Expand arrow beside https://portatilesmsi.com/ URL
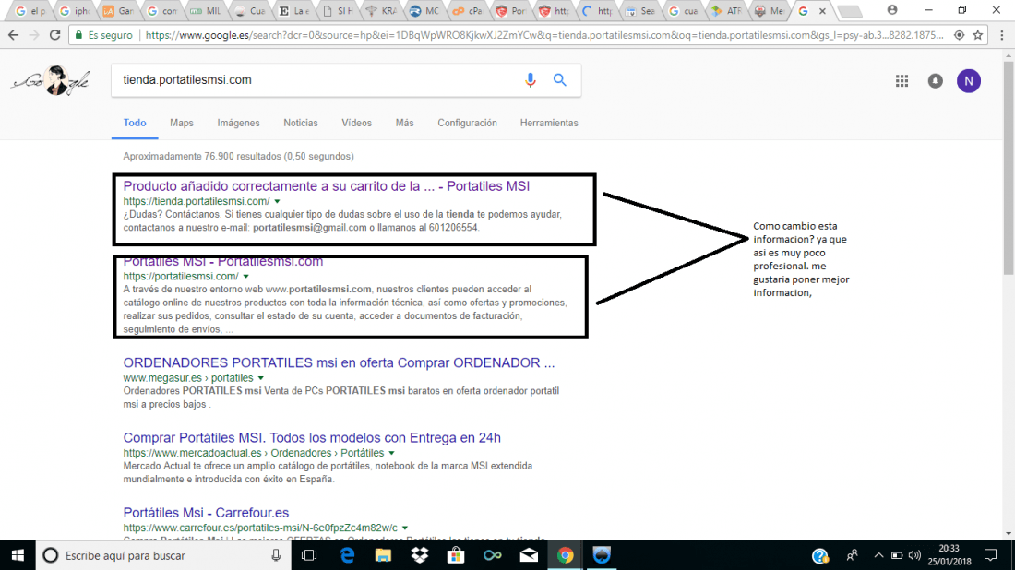 click(246, 277)
